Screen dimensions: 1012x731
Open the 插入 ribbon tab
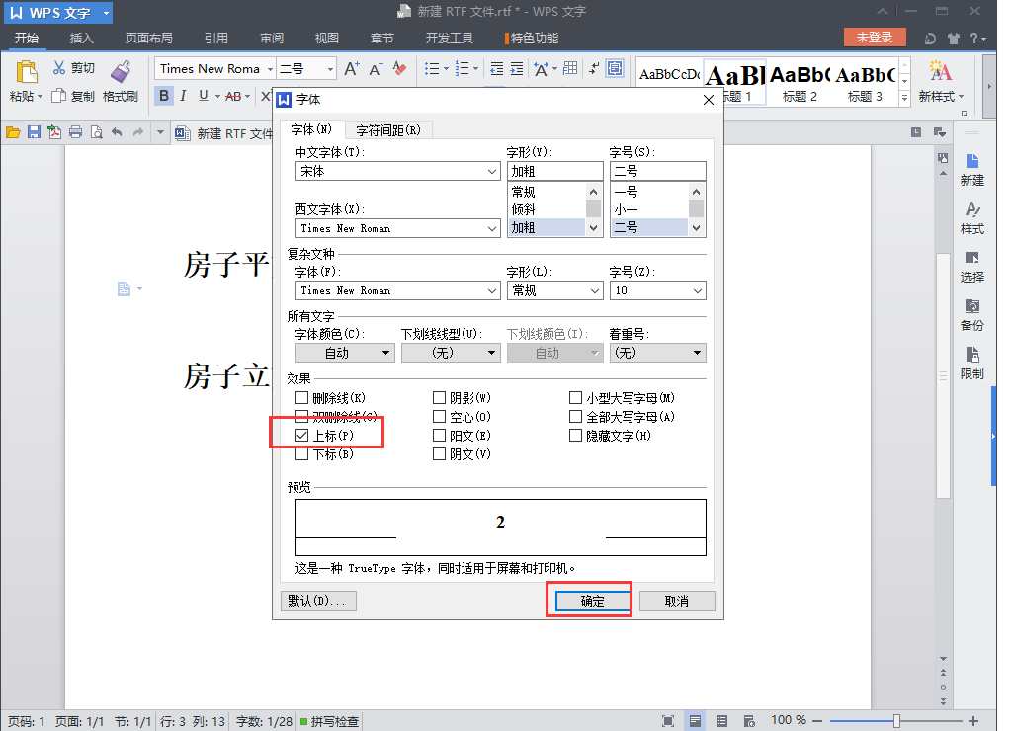[x=81, y=39]
